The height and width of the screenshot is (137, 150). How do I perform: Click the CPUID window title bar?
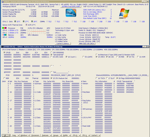point(75,47)
